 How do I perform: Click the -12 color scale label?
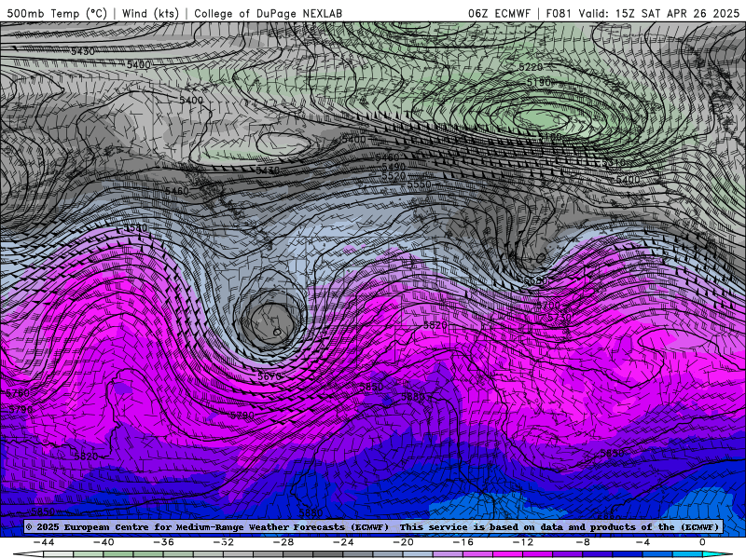coord(523,542)
